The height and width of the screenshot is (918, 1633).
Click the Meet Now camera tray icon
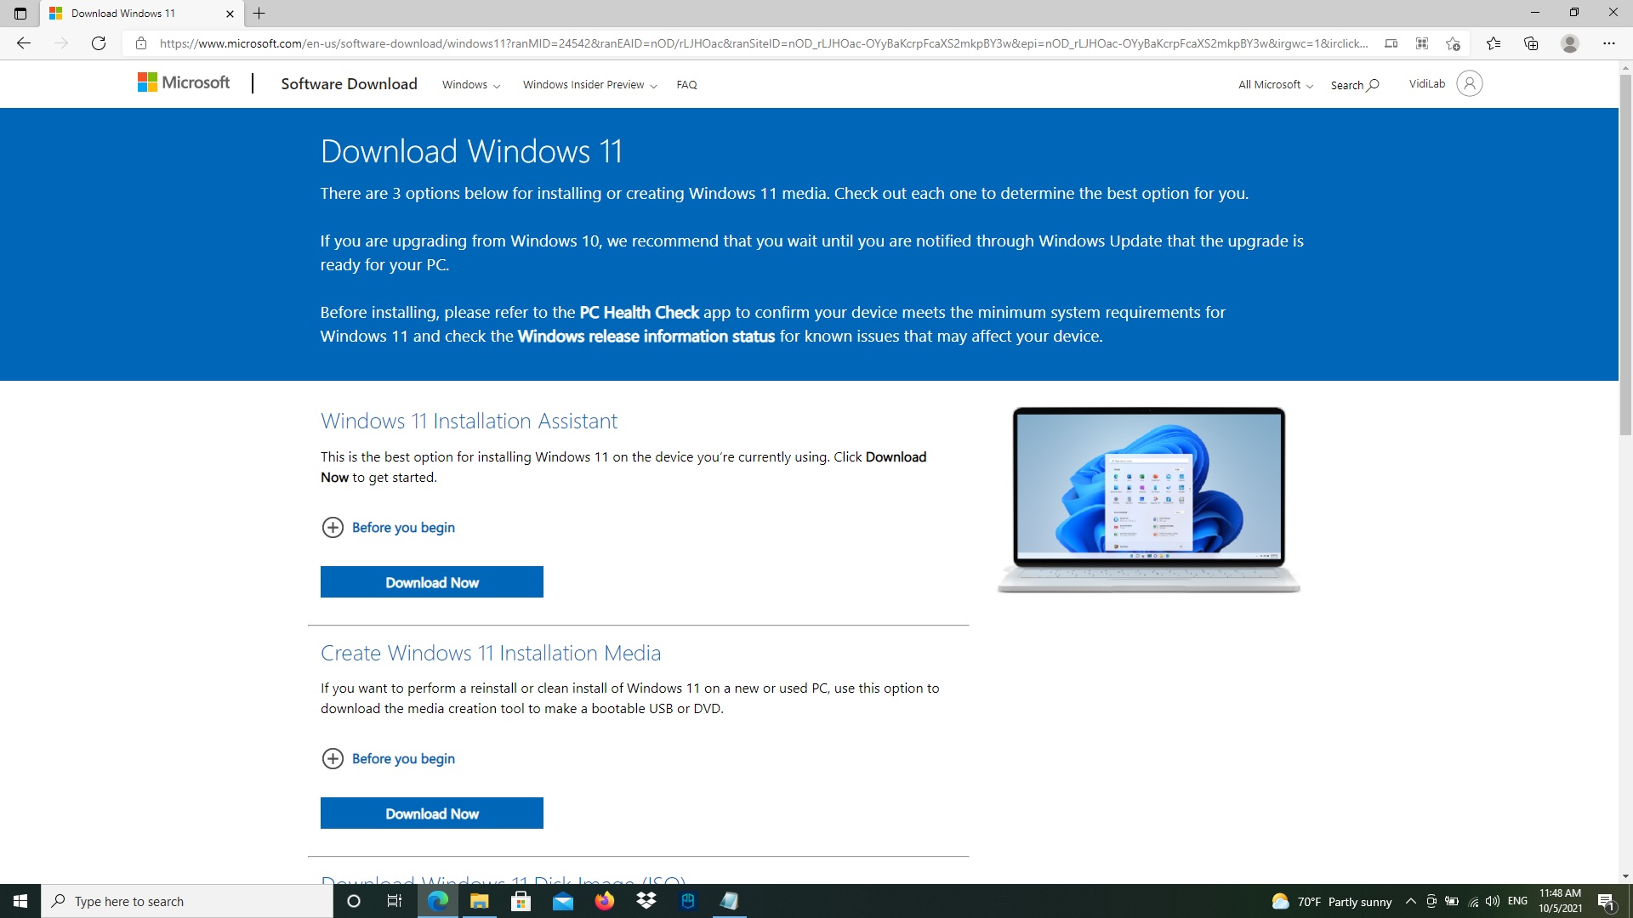[x=1431, y=901]
